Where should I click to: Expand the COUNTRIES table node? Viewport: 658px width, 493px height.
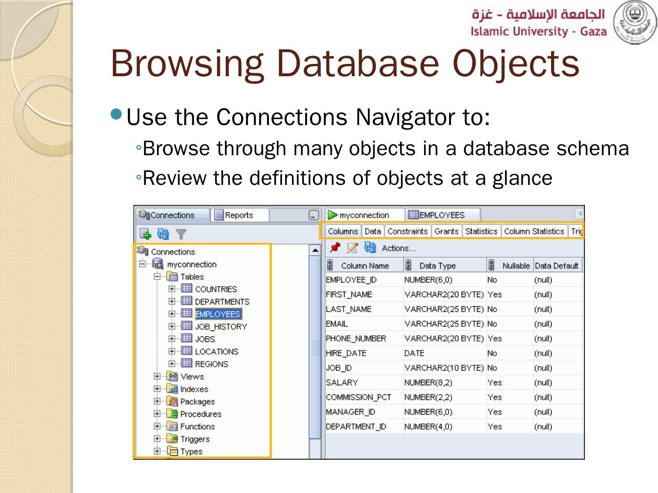172,289
